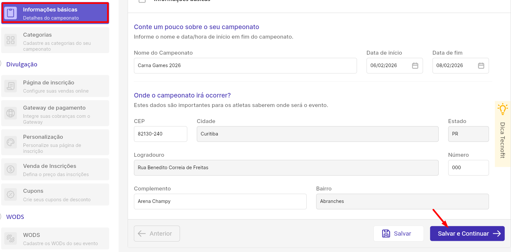Click the CEP input field
511x252 pixels.
pos(160,134)
